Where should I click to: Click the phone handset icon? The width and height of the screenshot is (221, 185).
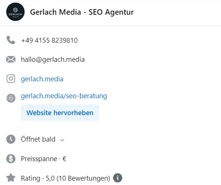[x=11, y=40]
